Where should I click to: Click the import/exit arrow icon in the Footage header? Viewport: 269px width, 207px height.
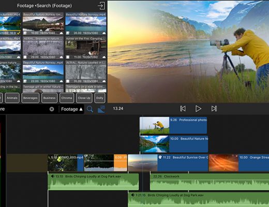101,6
